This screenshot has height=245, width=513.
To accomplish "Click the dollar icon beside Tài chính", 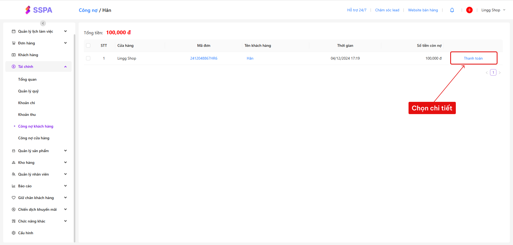I will (14, 66).
